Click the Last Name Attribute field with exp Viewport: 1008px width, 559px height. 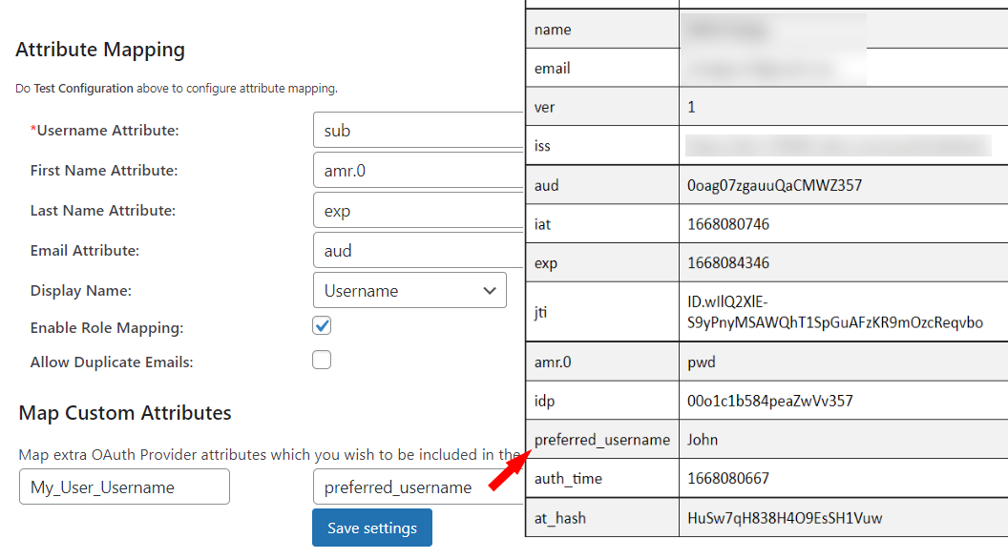click(x=418, y=210)
